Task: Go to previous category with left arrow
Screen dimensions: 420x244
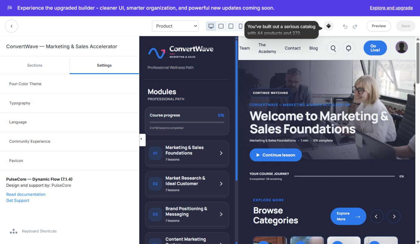Action: (x=377, y=216)
